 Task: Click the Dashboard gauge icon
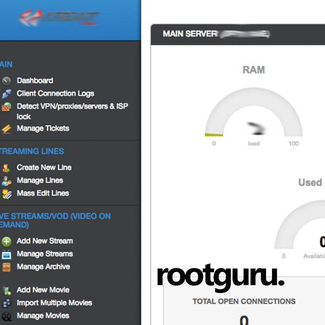[x=6, y=81]
